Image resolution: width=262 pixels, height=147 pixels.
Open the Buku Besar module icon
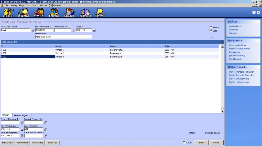[x=23, y=12]
